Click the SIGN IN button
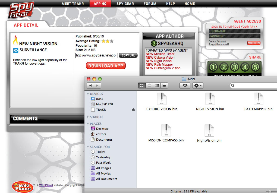 pos(254,43)
